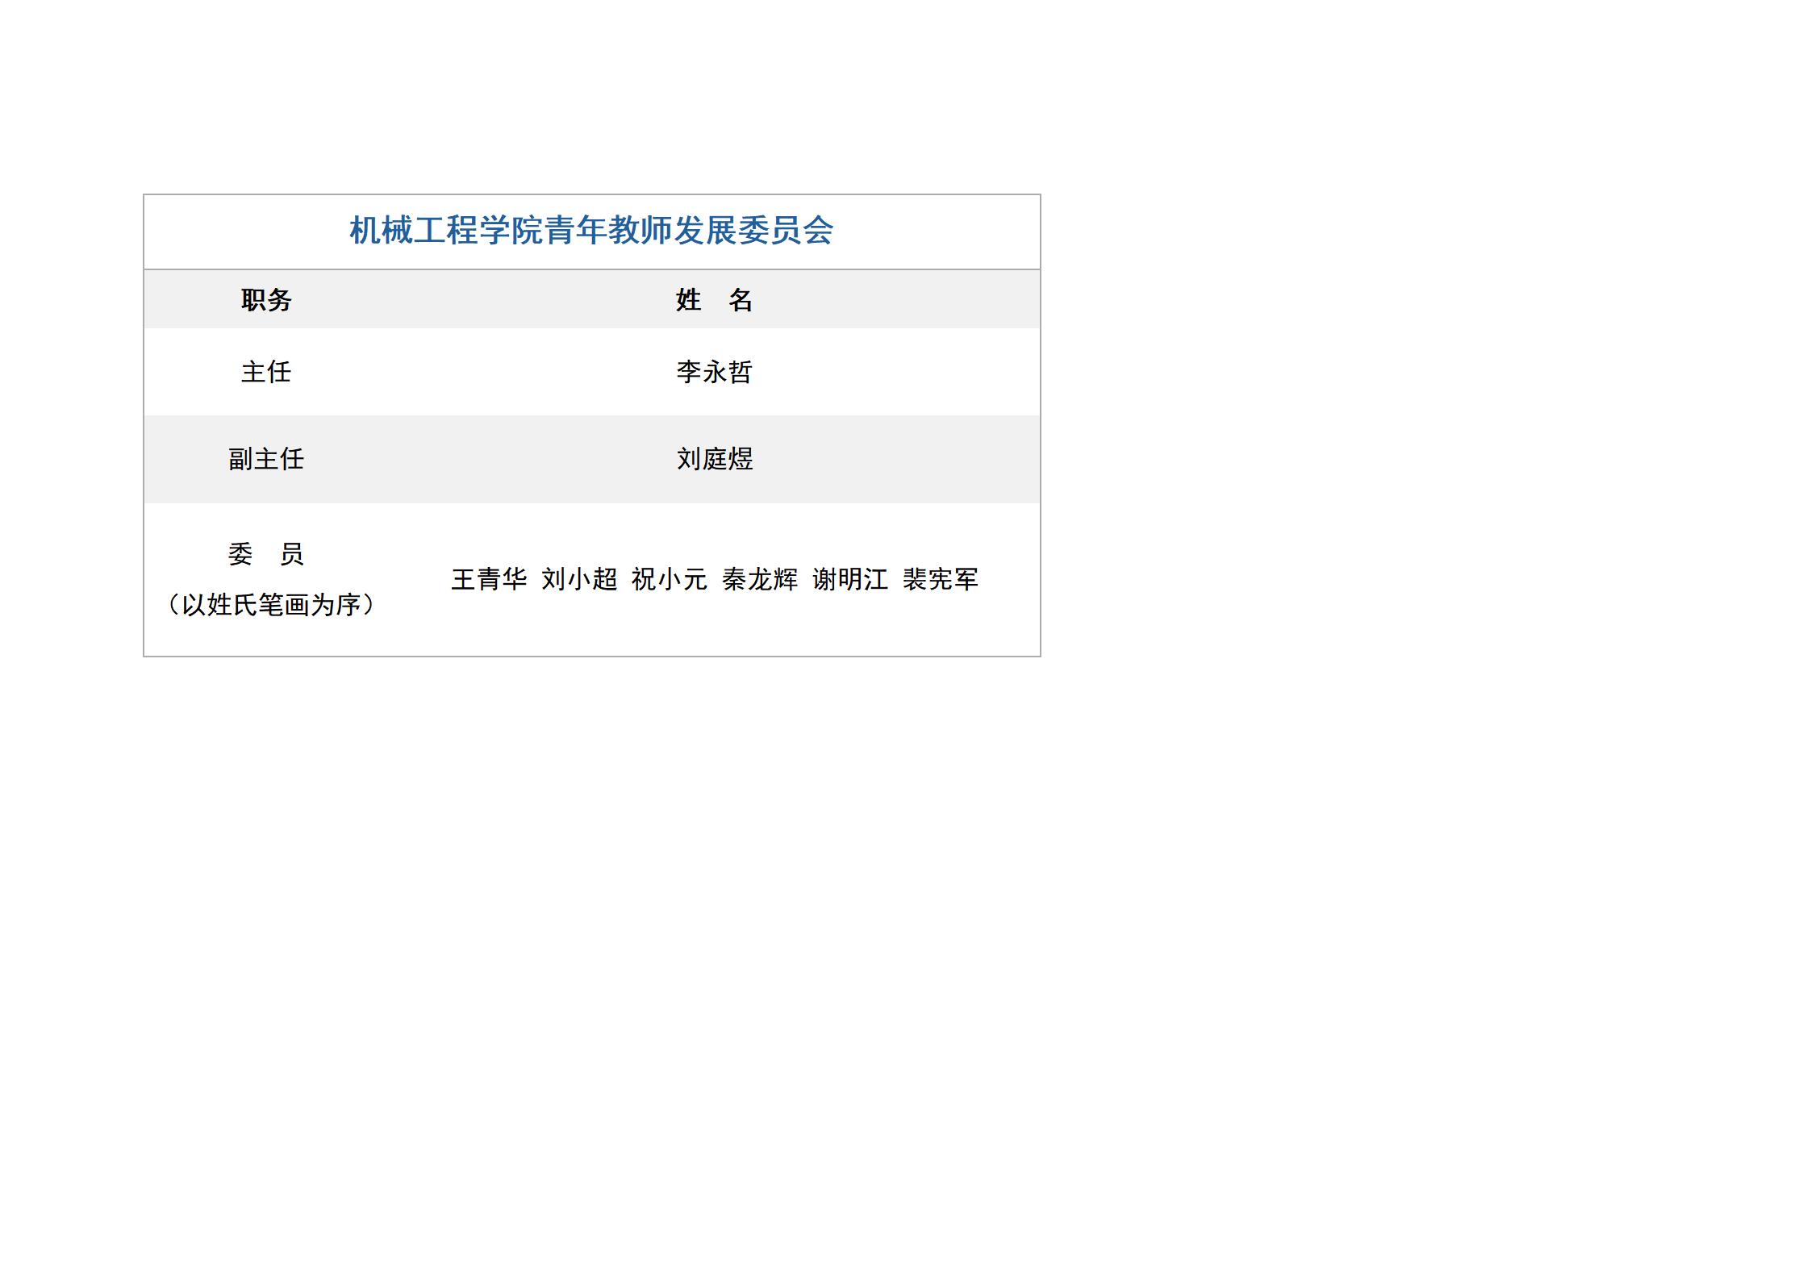
Task: Click the 姓名 column header
Action: pos(714,300)
